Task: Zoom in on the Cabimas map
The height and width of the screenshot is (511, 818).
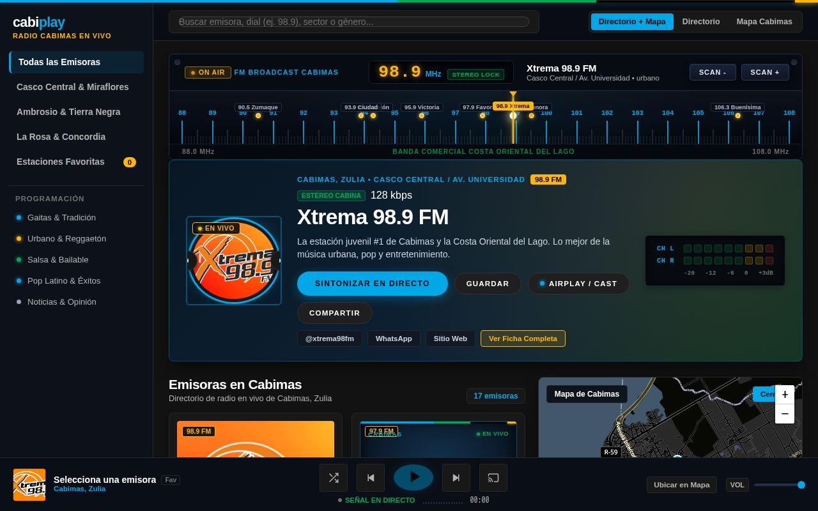Action: [785, 395]
